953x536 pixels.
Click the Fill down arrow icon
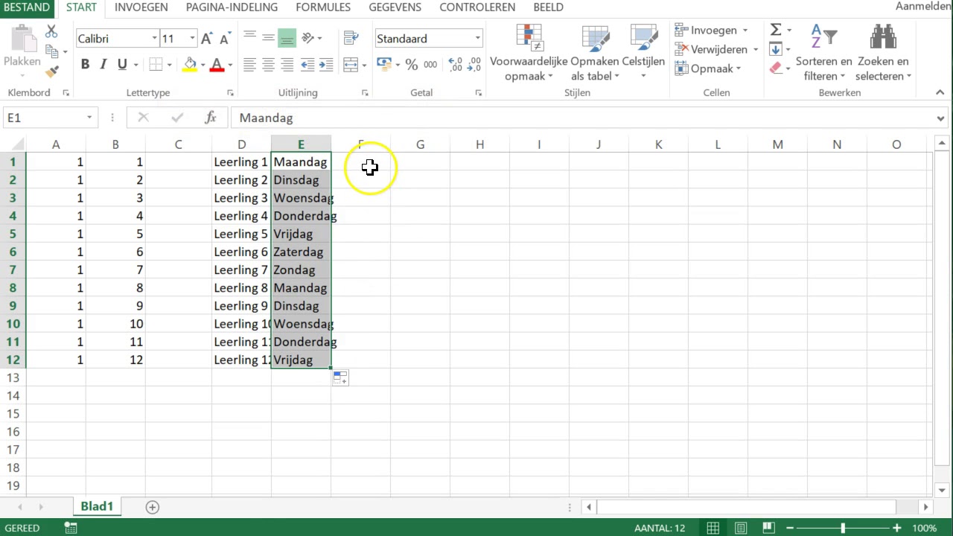tap(776, 49)
